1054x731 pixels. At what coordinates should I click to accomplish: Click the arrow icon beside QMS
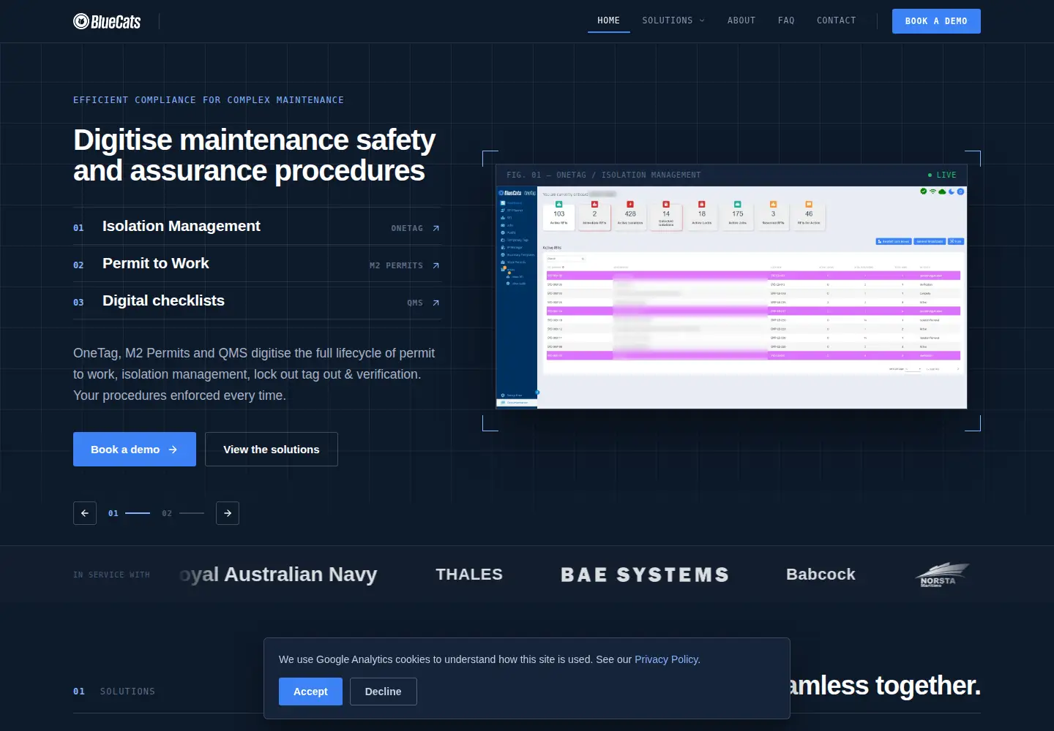pos(436,303)
